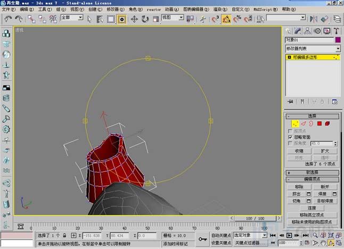Screen dimensions: 344x249
Task: Click the 移除 button
Action: (x=299, y=187)
